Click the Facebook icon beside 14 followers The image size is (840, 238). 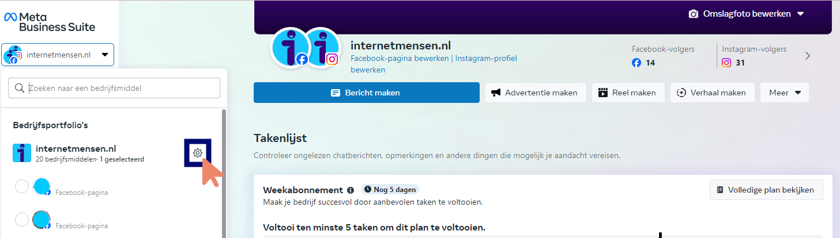click(636, 63)
